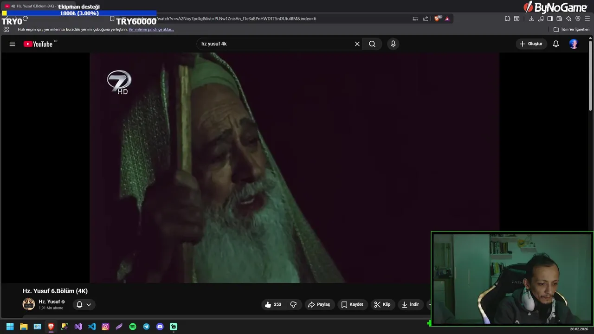Click the video player to toggle playback

click(x=294, y=167)
